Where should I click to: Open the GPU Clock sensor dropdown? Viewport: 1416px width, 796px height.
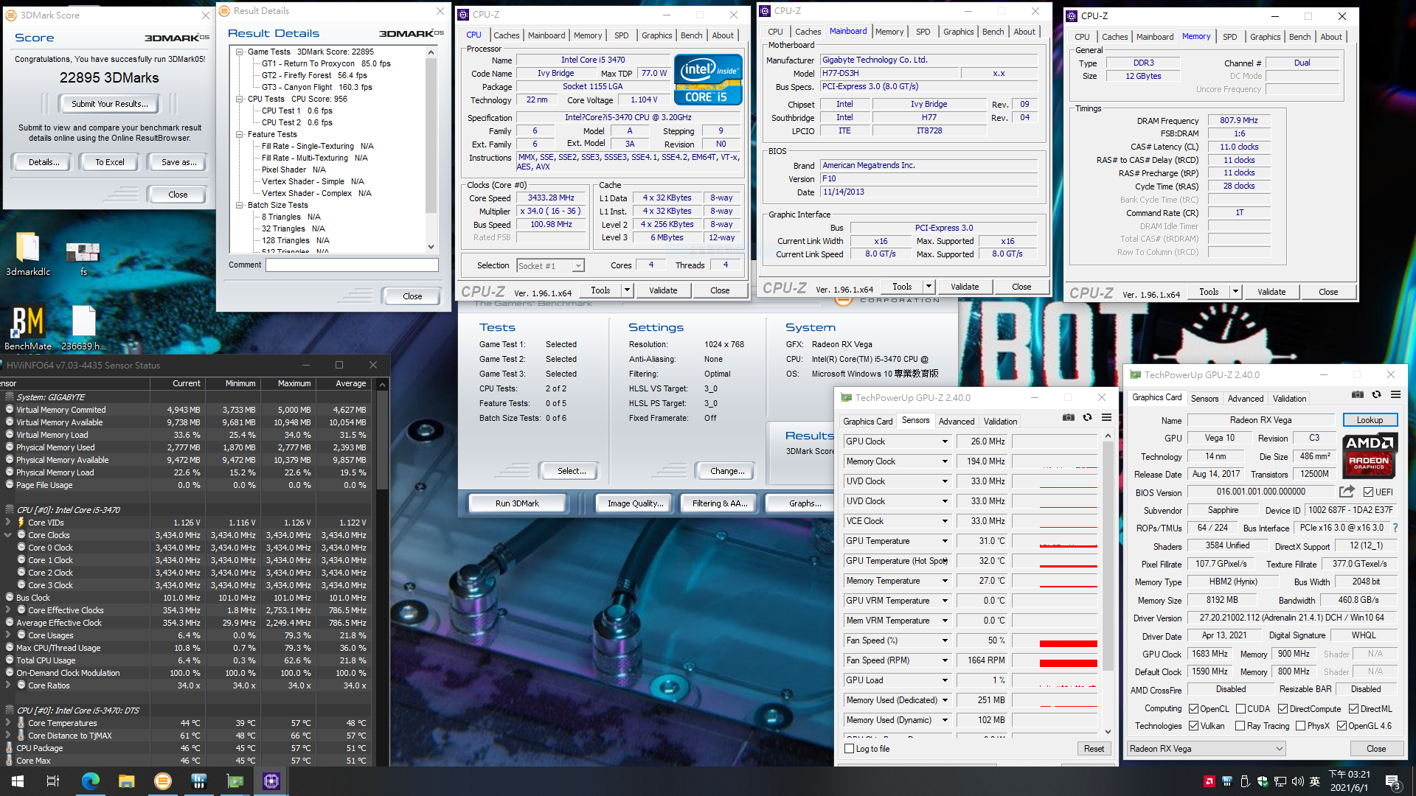(945, 441)
